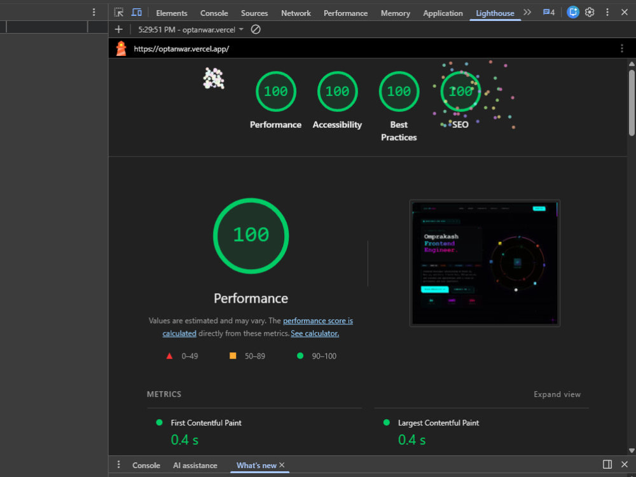Screen dimensions: 636x477
Task: Toggle the device toolbar icon
Action: [x=136, y=12]
